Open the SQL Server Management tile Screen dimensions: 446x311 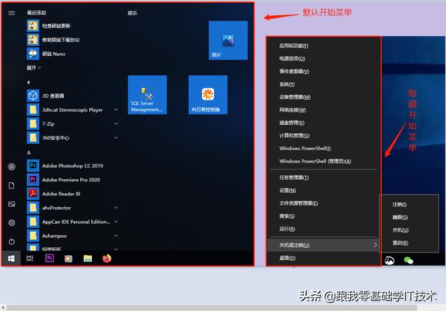(147, 95)
